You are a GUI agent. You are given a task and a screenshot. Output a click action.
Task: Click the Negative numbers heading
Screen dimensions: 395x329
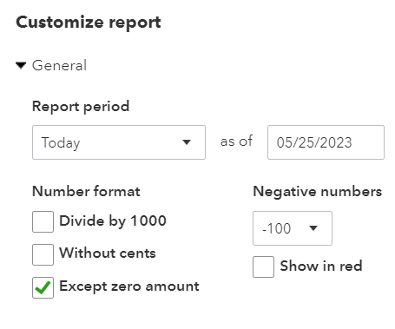pyautogui.click(x=318, y=192)
